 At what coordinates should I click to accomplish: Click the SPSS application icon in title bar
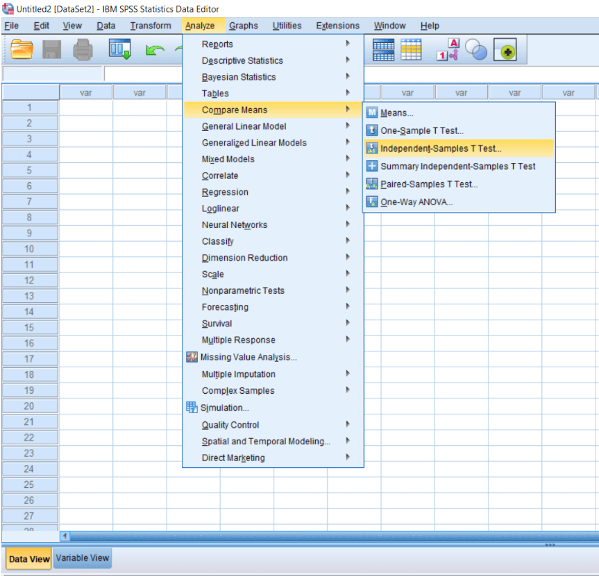8,8
